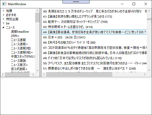Click thread list scroll down arrow

(149, 70)
